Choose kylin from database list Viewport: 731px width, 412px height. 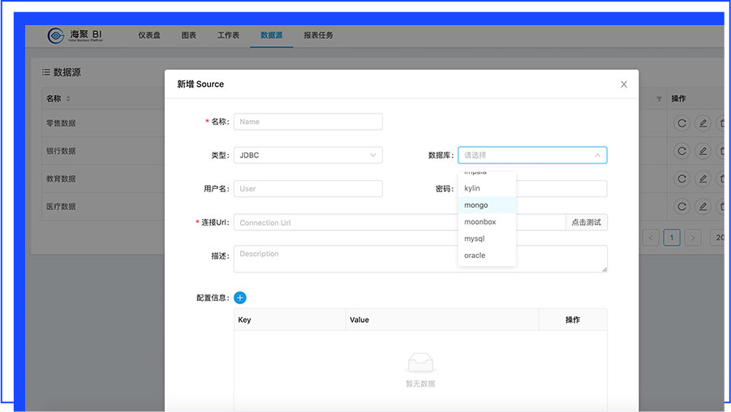(487, 188)
